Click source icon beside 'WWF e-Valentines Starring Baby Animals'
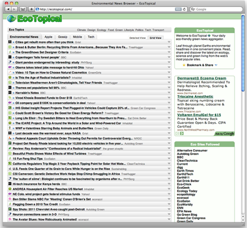This screenshot has height=228, width=247. 10,128
